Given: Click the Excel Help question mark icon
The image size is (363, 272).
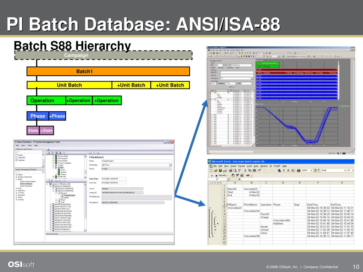Looking at the screenshot, I should [x=315, y=170].
